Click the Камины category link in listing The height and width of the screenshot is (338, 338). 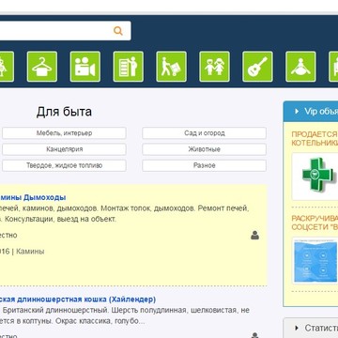point(30,252)
